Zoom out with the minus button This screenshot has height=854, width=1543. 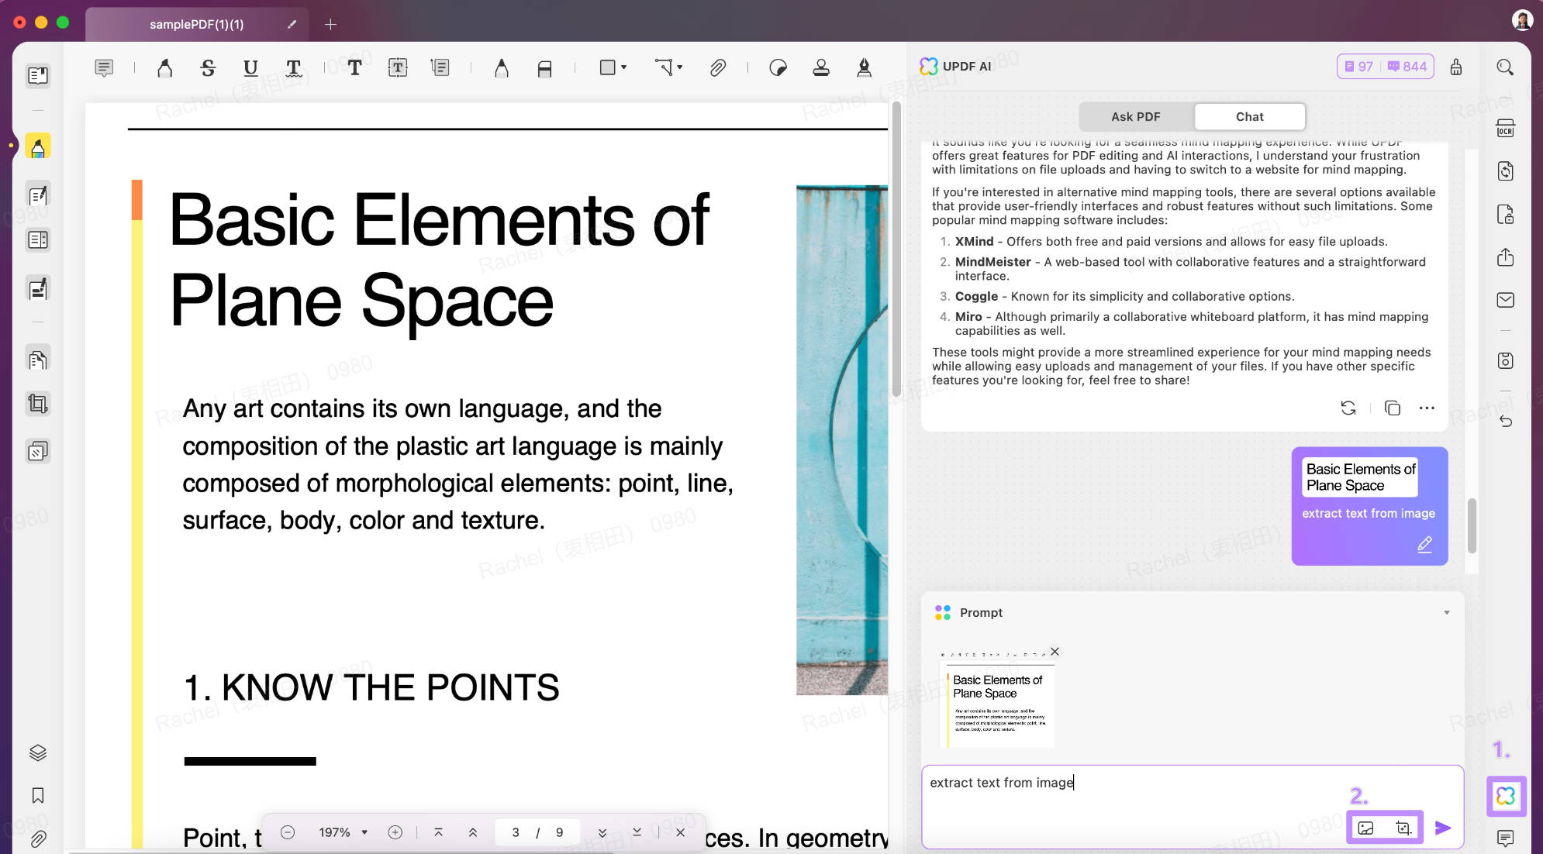click(287, 832)
